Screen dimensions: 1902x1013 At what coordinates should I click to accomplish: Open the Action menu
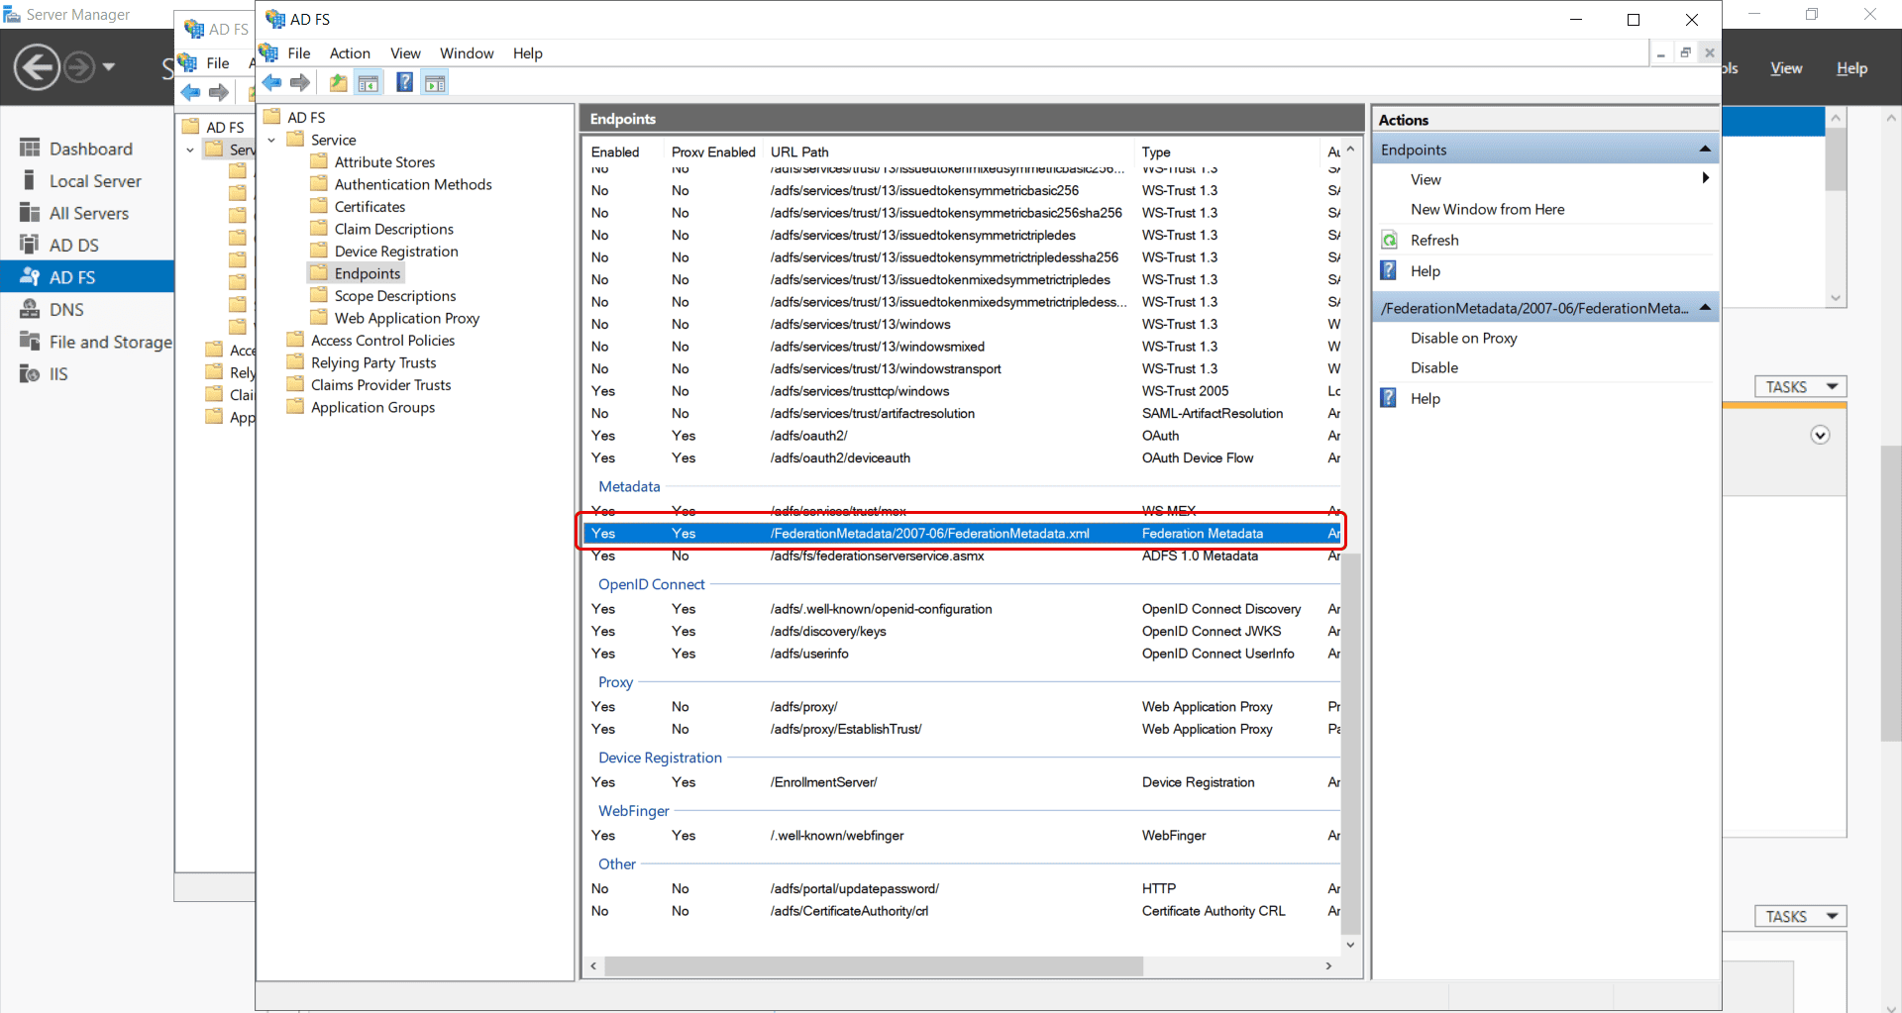(x=349, y=52)
